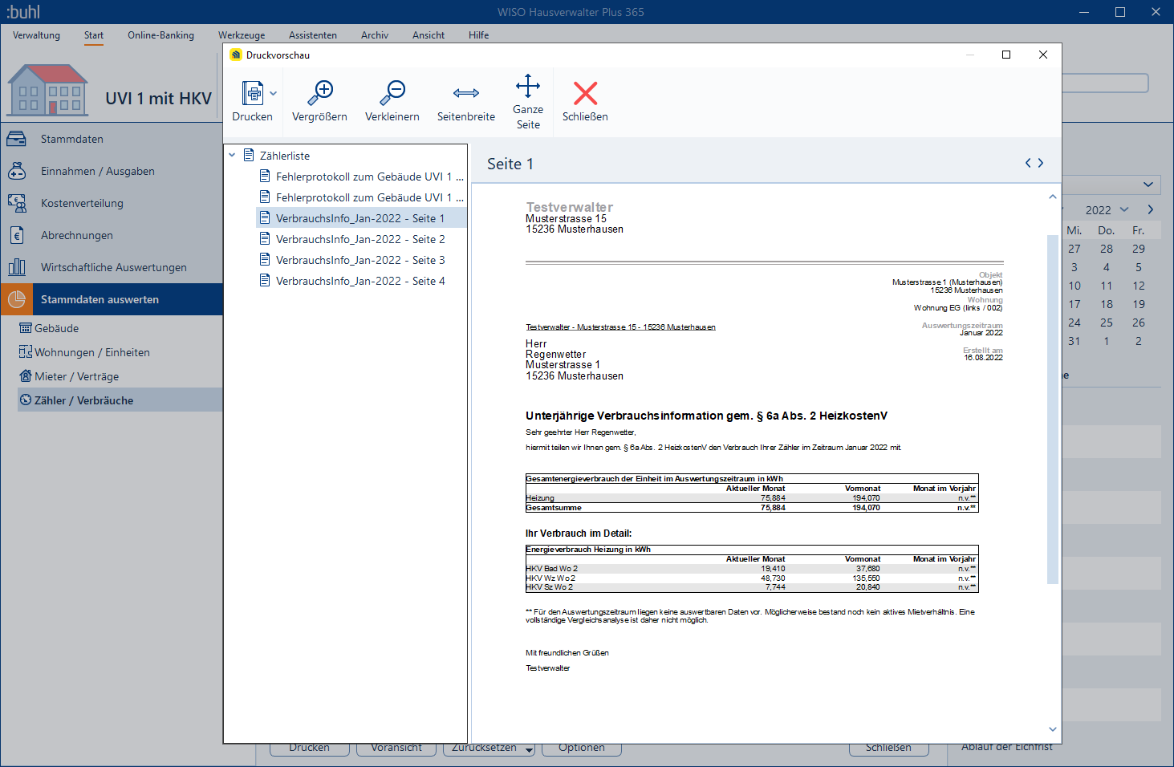Screen dimensions: 1174x767
Task: Zoom in with Vergrößern icon
Action: [x=319, y=93]
